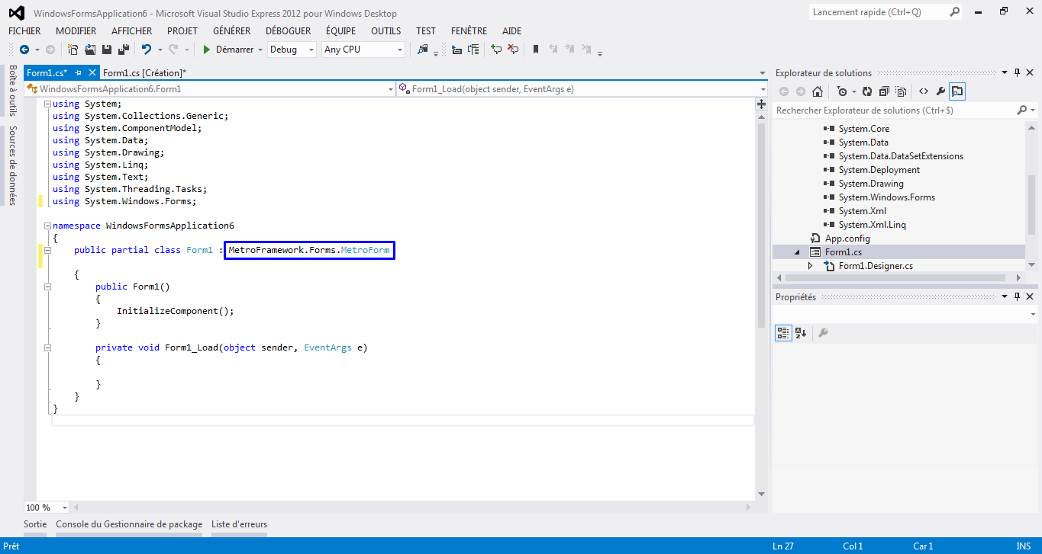Image resolution: width=1042 pixels, height=554 pixels.
Task: Click the Uncomment selected lines icon
Action: (513, 50)
